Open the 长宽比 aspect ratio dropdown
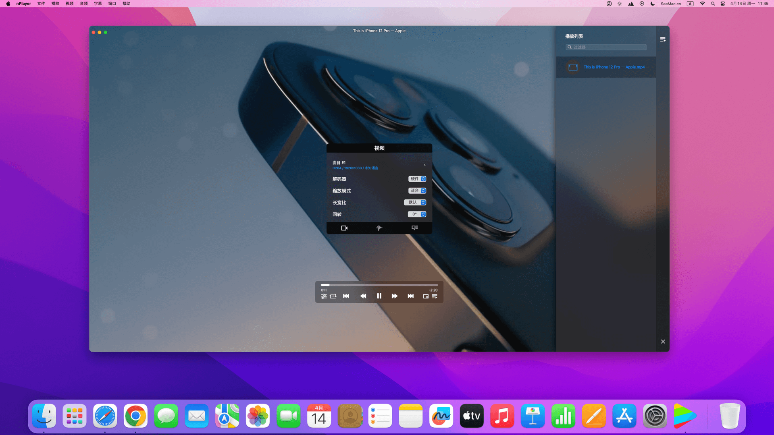Viewport: 774px width, 435px height. (415, 202)
